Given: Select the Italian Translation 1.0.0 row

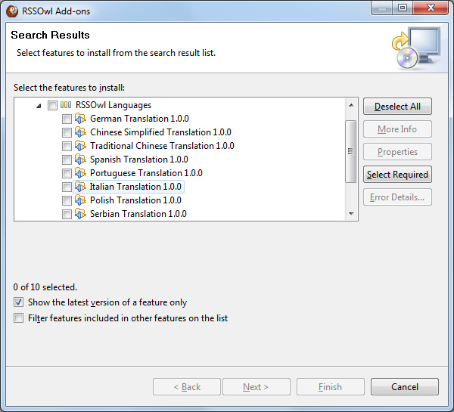Looking at the screenshot, I should (135, 187).
